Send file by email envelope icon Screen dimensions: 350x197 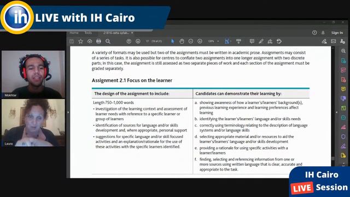tap(333, 42)
